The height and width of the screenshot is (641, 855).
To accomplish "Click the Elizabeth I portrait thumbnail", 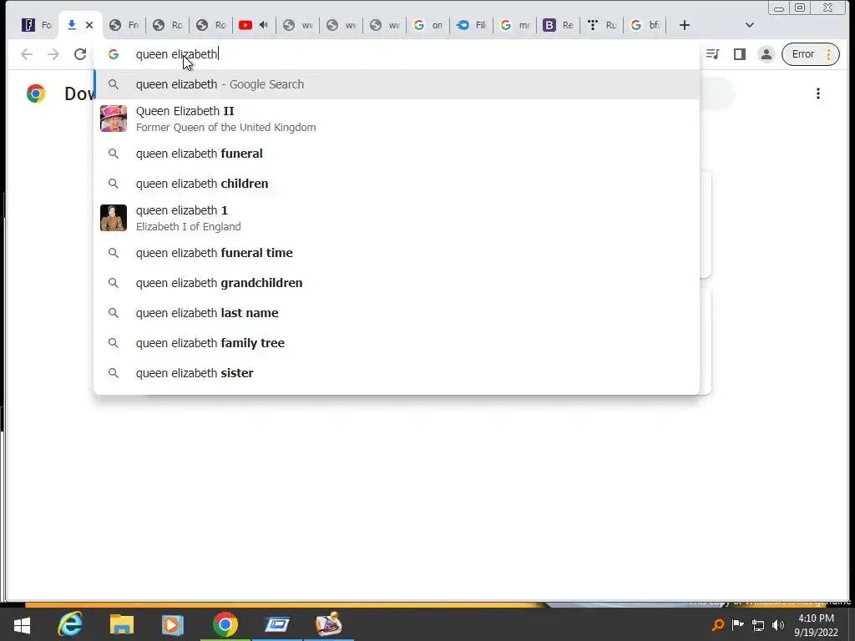I will pos(114,218).
